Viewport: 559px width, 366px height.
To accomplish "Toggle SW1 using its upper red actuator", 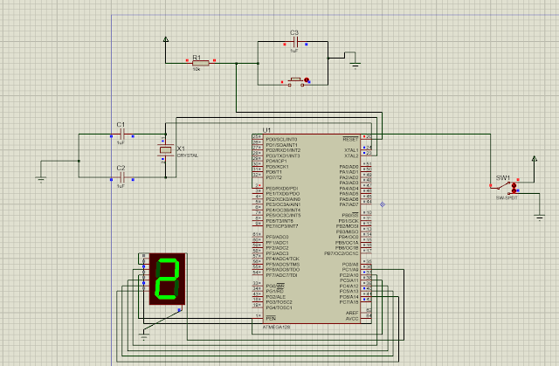I will pyautogui.click(x=514, y=185).
